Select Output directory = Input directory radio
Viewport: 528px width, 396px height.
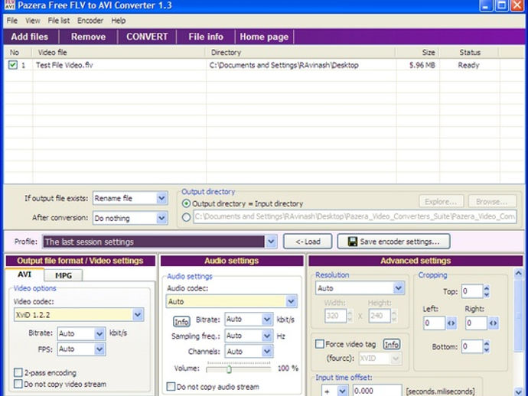click(186, 203)
